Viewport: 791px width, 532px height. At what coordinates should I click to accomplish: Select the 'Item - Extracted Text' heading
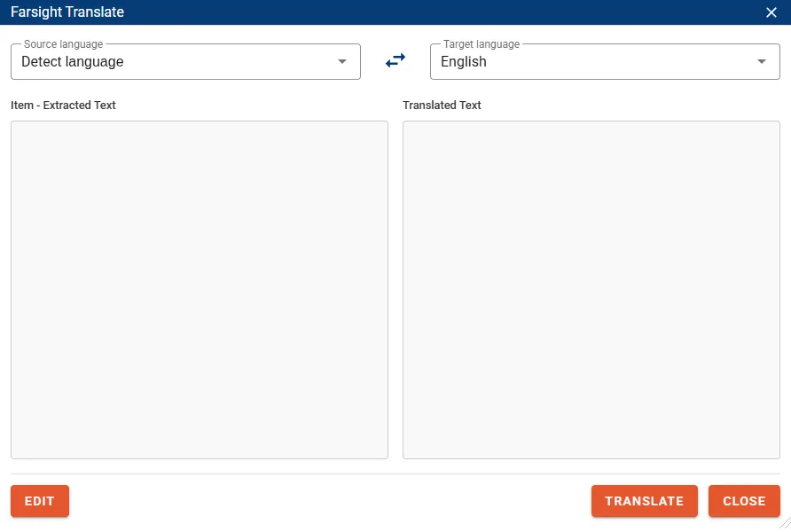click(x=63, y=106)
